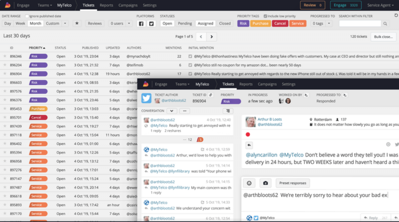Click the star favorites filter button
Image resolution: width=399 pixels, height=222 pixels.
(x=77, y=23)
